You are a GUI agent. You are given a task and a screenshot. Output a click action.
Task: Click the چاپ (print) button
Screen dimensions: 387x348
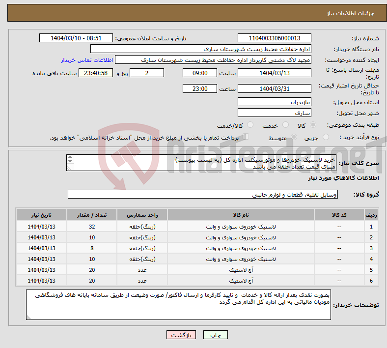point(215,335)
